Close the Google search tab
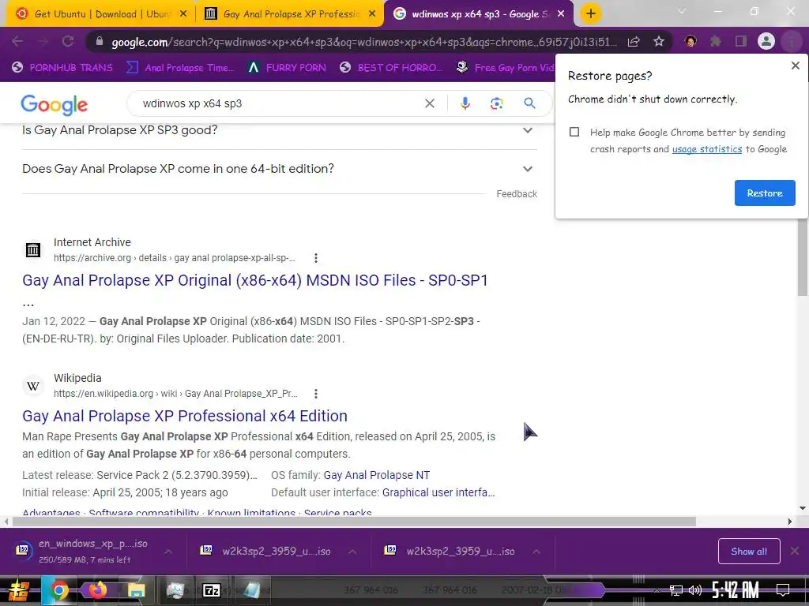This screenshot has width=809, height=606. [x=561, y=14]
